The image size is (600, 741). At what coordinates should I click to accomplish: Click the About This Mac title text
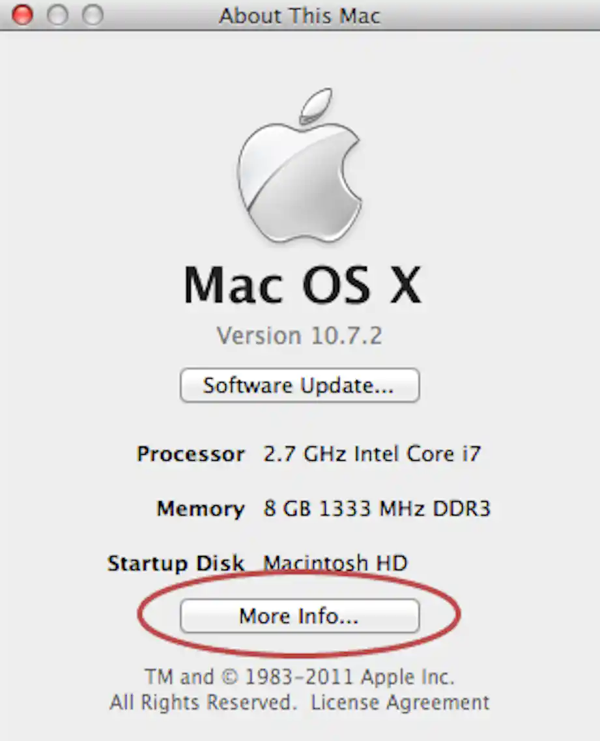(300, 16)
